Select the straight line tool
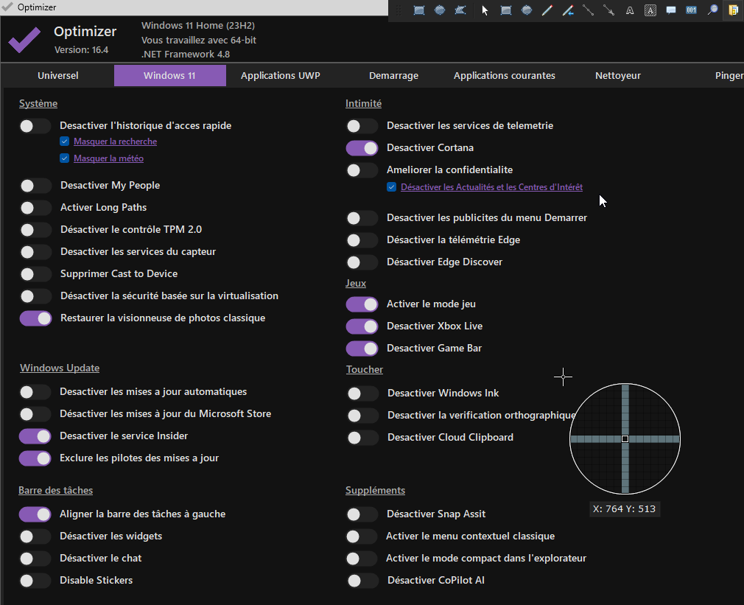This screenshot has width=744, height=605. point(589,10)
